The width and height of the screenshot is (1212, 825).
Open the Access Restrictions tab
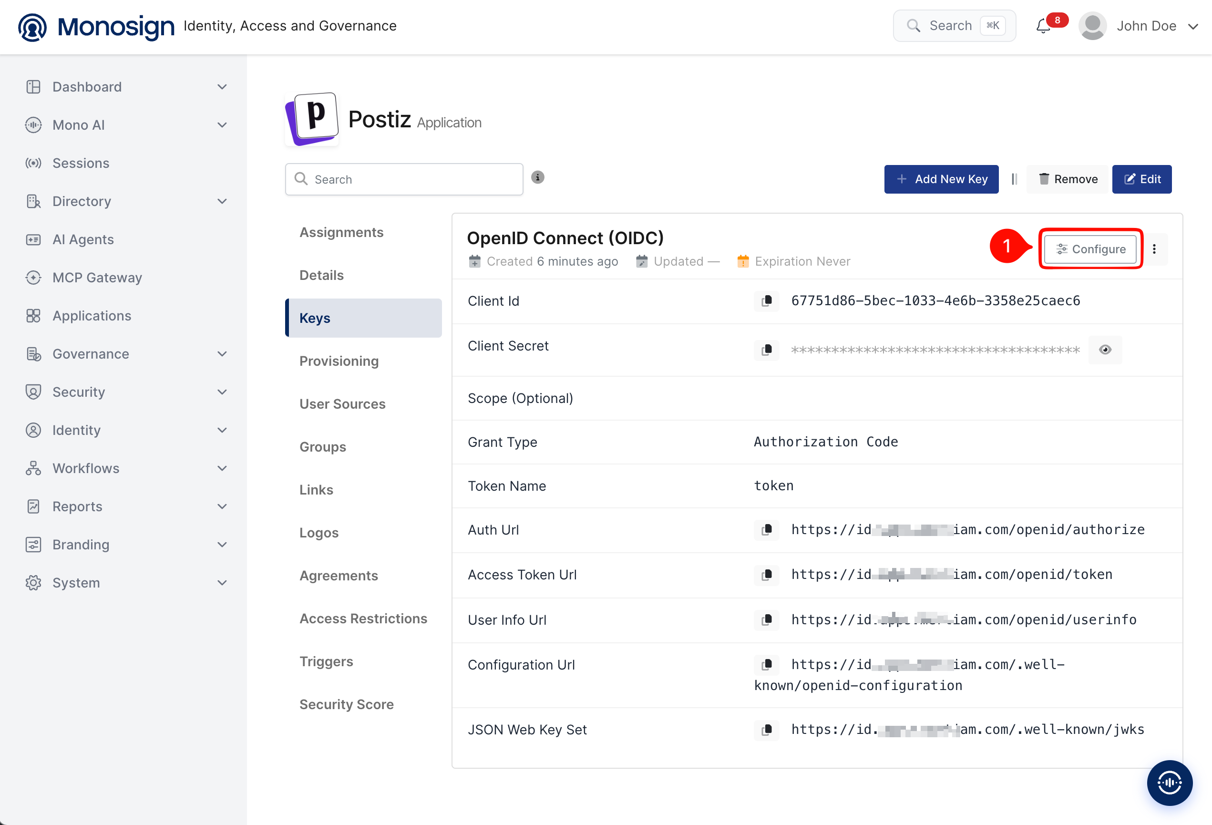363,619
